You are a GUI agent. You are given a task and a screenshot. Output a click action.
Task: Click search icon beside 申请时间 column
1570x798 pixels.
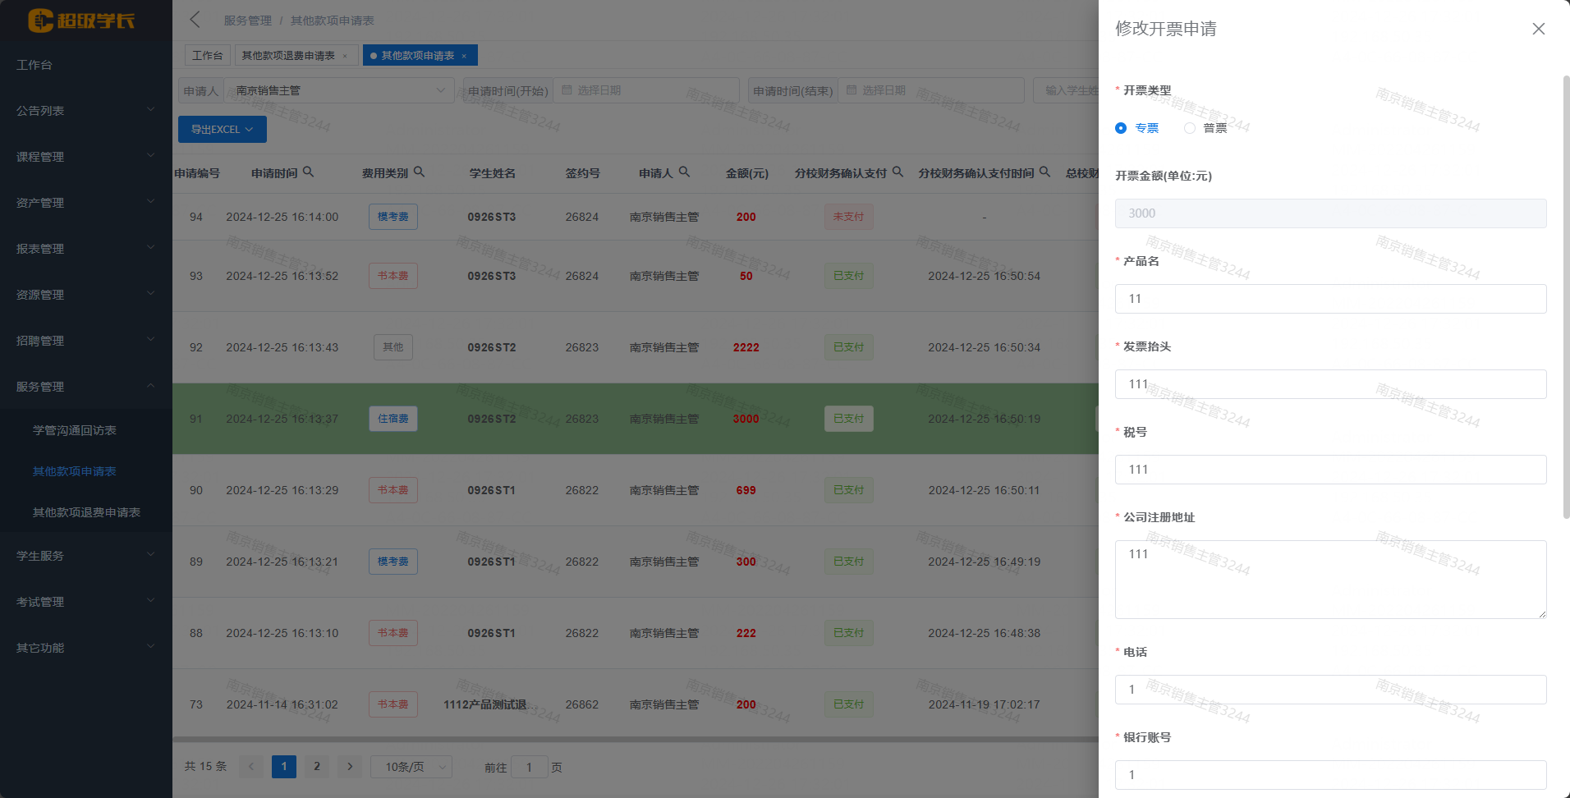click(x=309, y=172)
